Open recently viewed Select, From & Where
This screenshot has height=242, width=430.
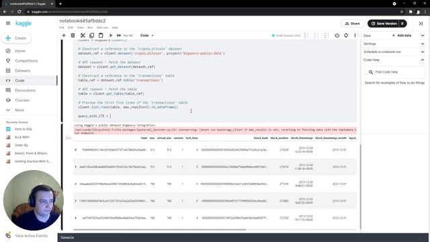31,153
